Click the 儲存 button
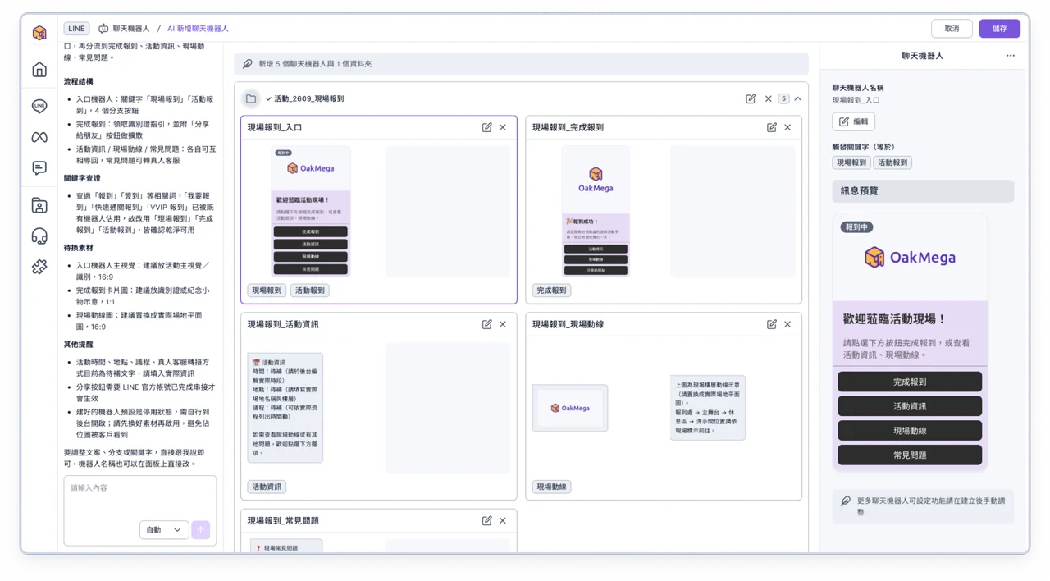This screenshot has width=1050, height=581. tap(999, 29)
